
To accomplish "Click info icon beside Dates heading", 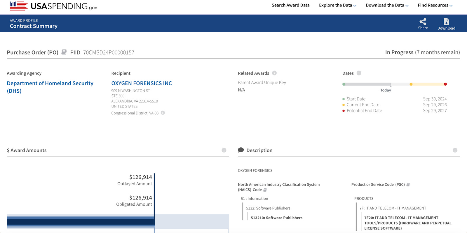I will coord(359,73).
